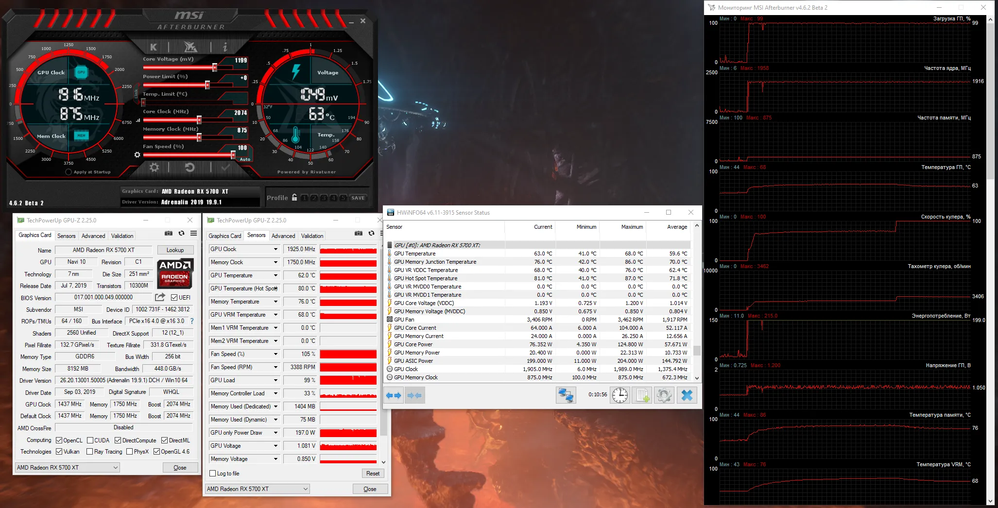Open Memory Clock sensor dropdown in GPU-Z
The width and height of the screenshot is (998, 508).
[275, 262]
